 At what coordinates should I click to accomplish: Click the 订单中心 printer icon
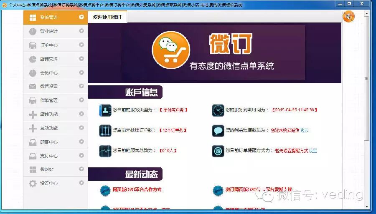tap(33, 45)
